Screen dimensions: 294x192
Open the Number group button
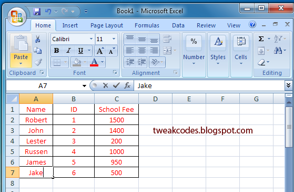click(x=194, y=54)
